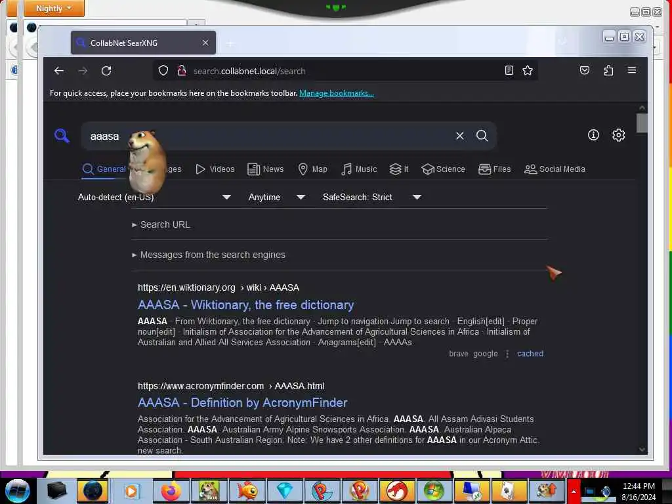Switch to the Files category
The image size is (672, 504).
(495, 169)
